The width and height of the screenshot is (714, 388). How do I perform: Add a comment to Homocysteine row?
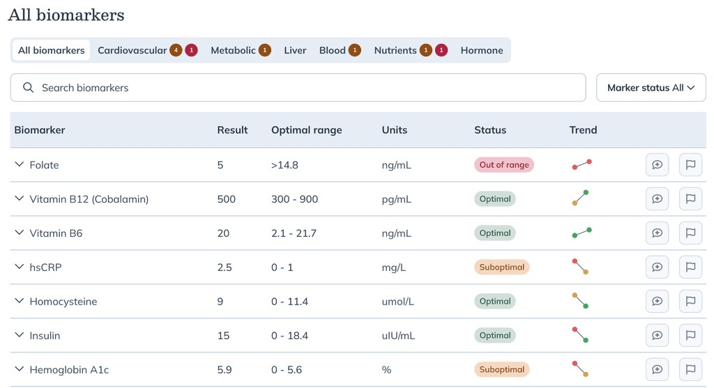(657, 301)
